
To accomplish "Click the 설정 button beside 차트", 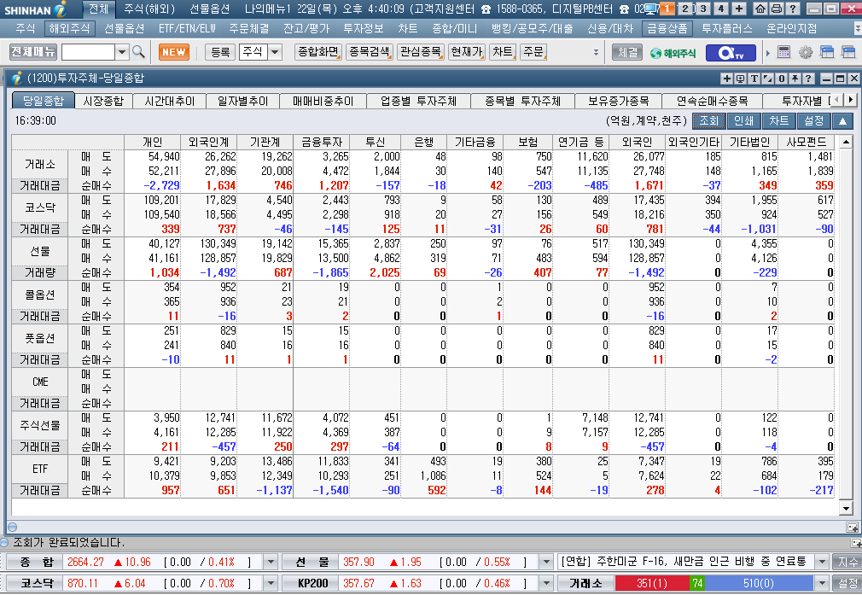I will pos(813,121).
